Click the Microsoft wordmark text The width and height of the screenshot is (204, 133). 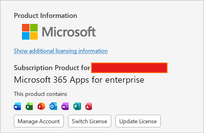point(69,31)
